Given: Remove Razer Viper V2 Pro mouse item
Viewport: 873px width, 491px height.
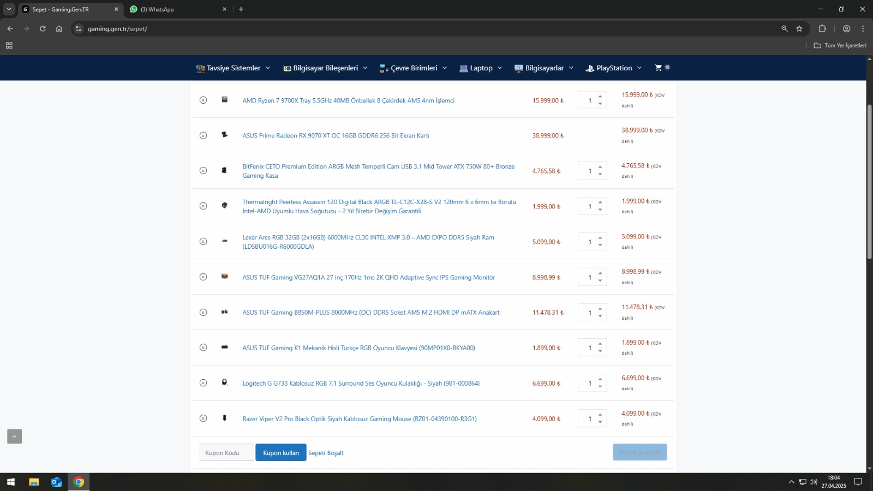Looking at the screenshot, I should coord(203,418).
